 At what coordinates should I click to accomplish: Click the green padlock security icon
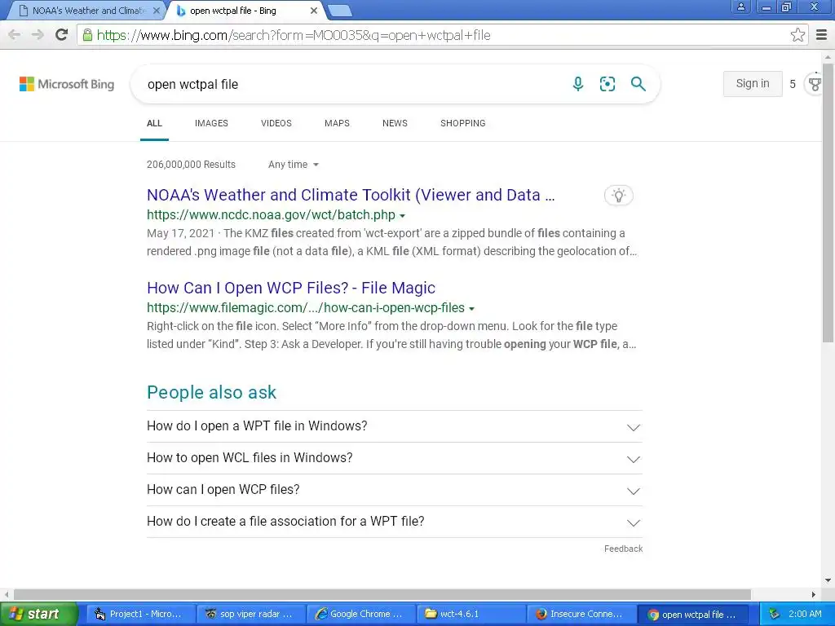point(87,35)
